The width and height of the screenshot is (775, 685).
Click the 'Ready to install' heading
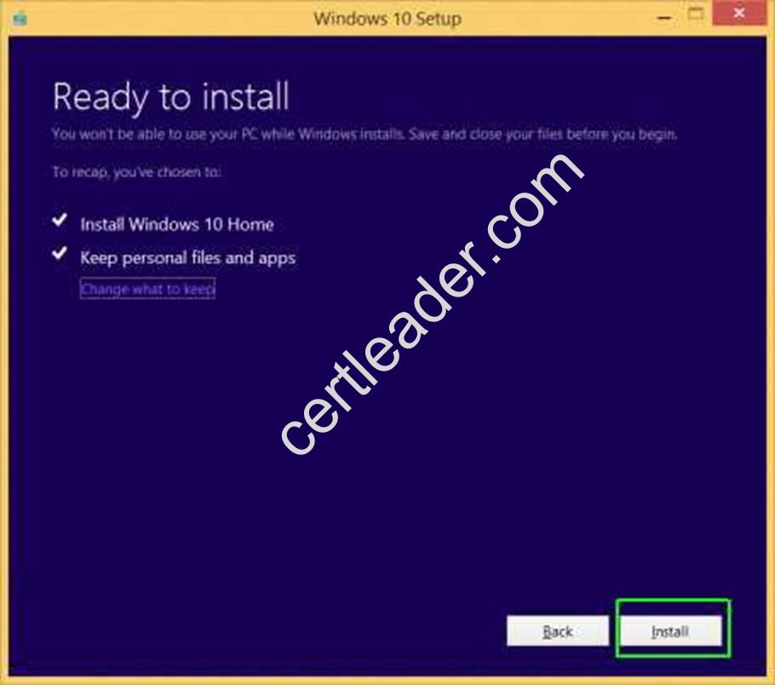pos(171,97)
